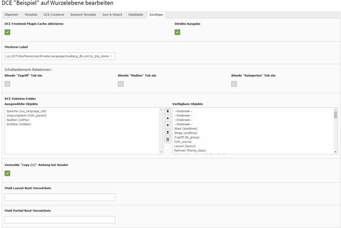This screenshot has width=341, height=228.
Task: Select Layout (layout) from available objects
Action: 185,146
